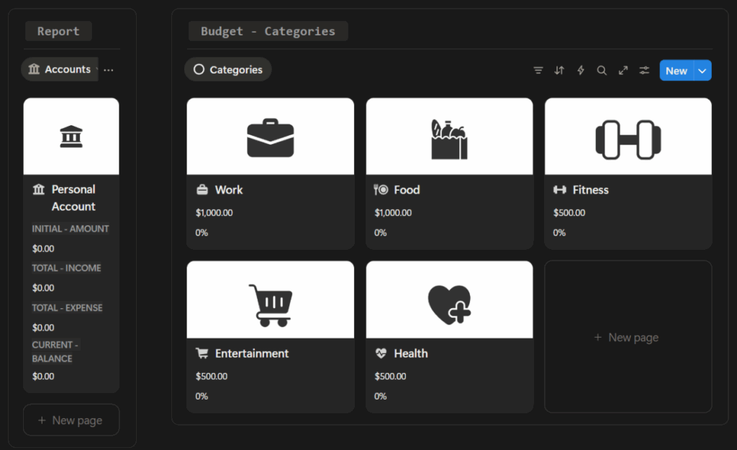Click the CURRENT - BALANCE label
Image resolution: width=737 pixels, height=450 pixels.
pyautogui.click(x=55, y=351)
